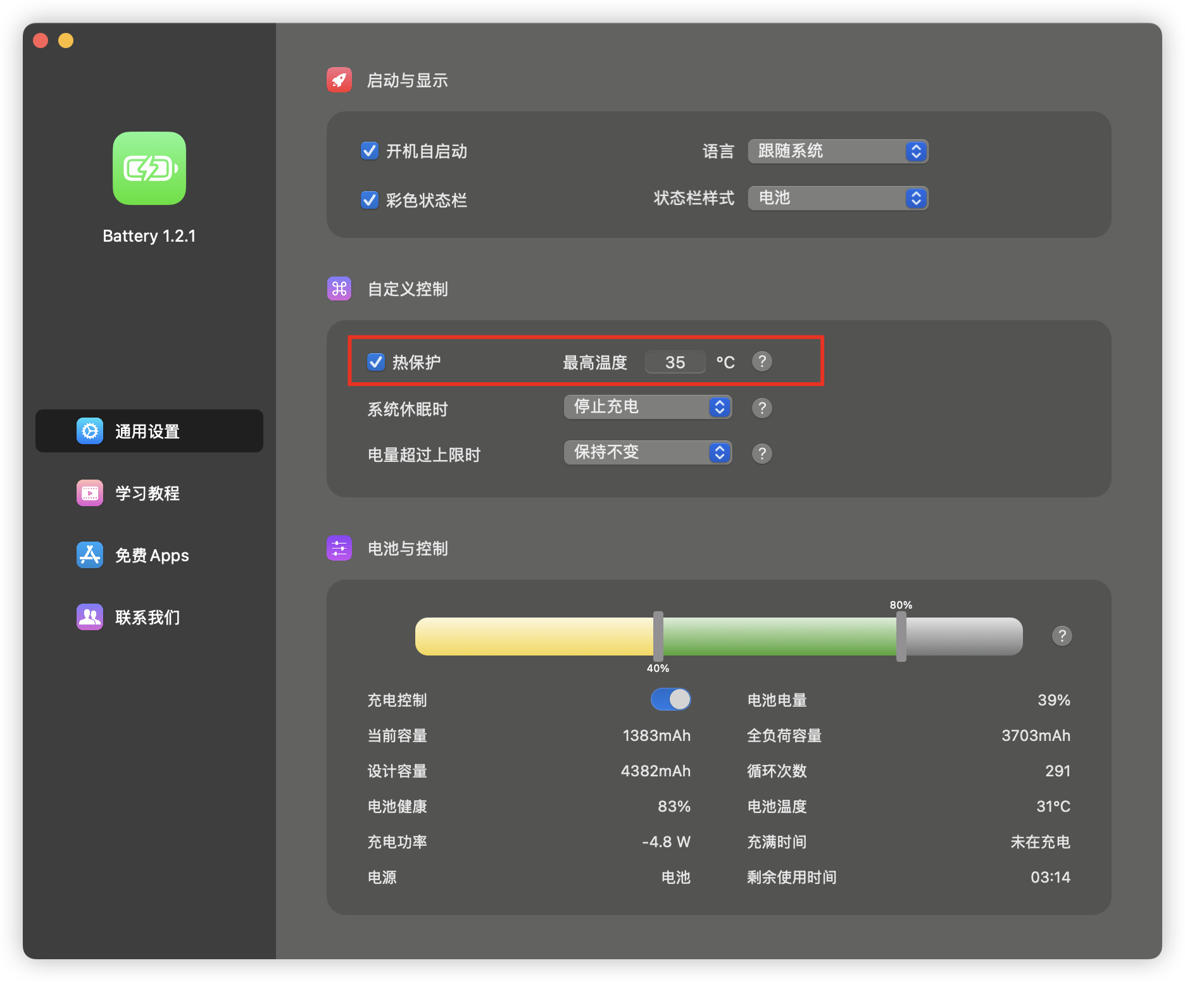The image size is (1185, 982).
Task: Expand the 状态栏样式 dropdown
Action: click(x=837, y=198)
